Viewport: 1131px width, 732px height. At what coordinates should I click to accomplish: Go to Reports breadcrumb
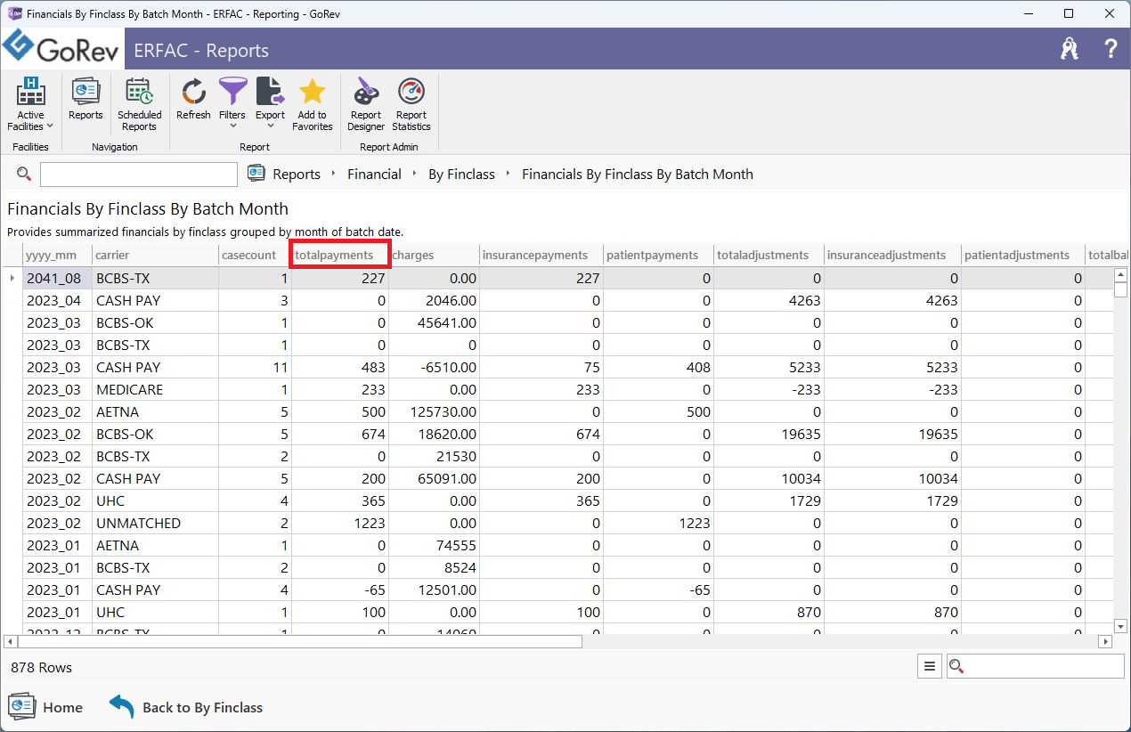(x=297, y=175)
